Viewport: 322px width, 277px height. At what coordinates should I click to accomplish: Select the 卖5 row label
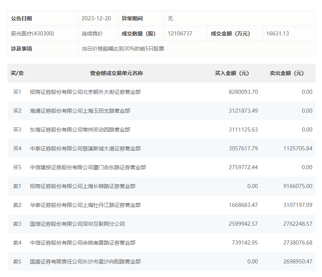coord(17,262)
